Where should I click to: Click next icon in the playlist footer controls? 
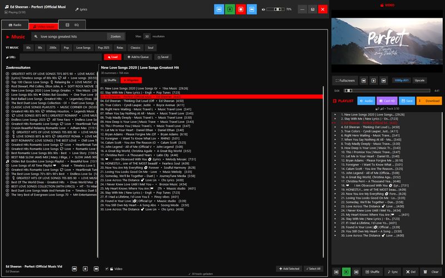pyautogui.click(x=356, y=272)
